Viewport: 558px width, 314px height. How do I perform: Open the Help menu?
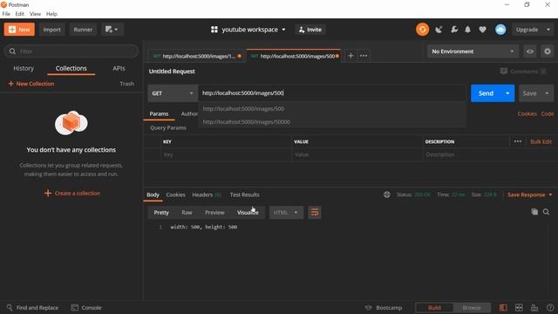(51, 14)
